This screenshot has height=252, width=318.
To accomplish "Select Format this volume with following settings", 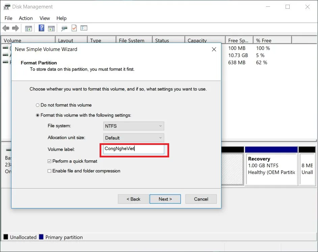I will coord(83,115).
